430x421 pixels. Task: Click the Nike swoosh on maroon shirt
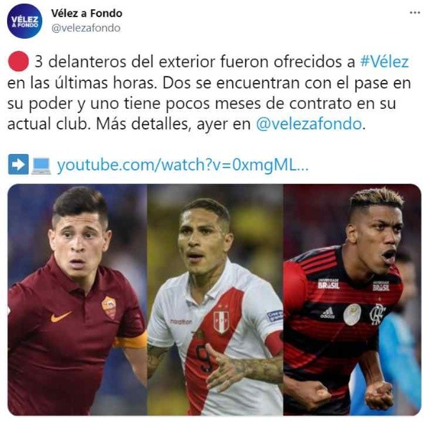61,316
